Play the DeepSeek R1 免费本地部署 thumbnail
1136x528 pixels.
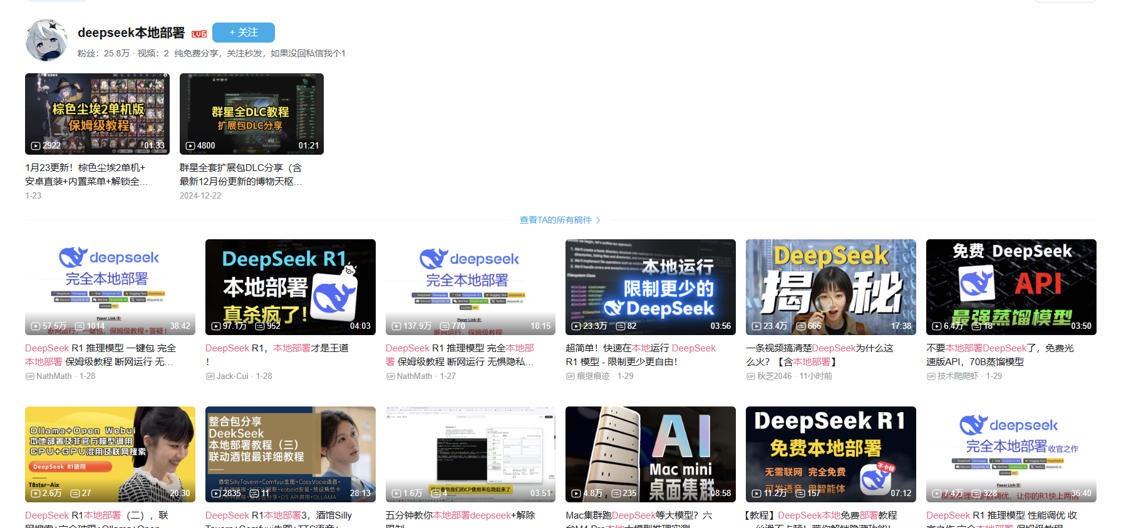(831, 454)
